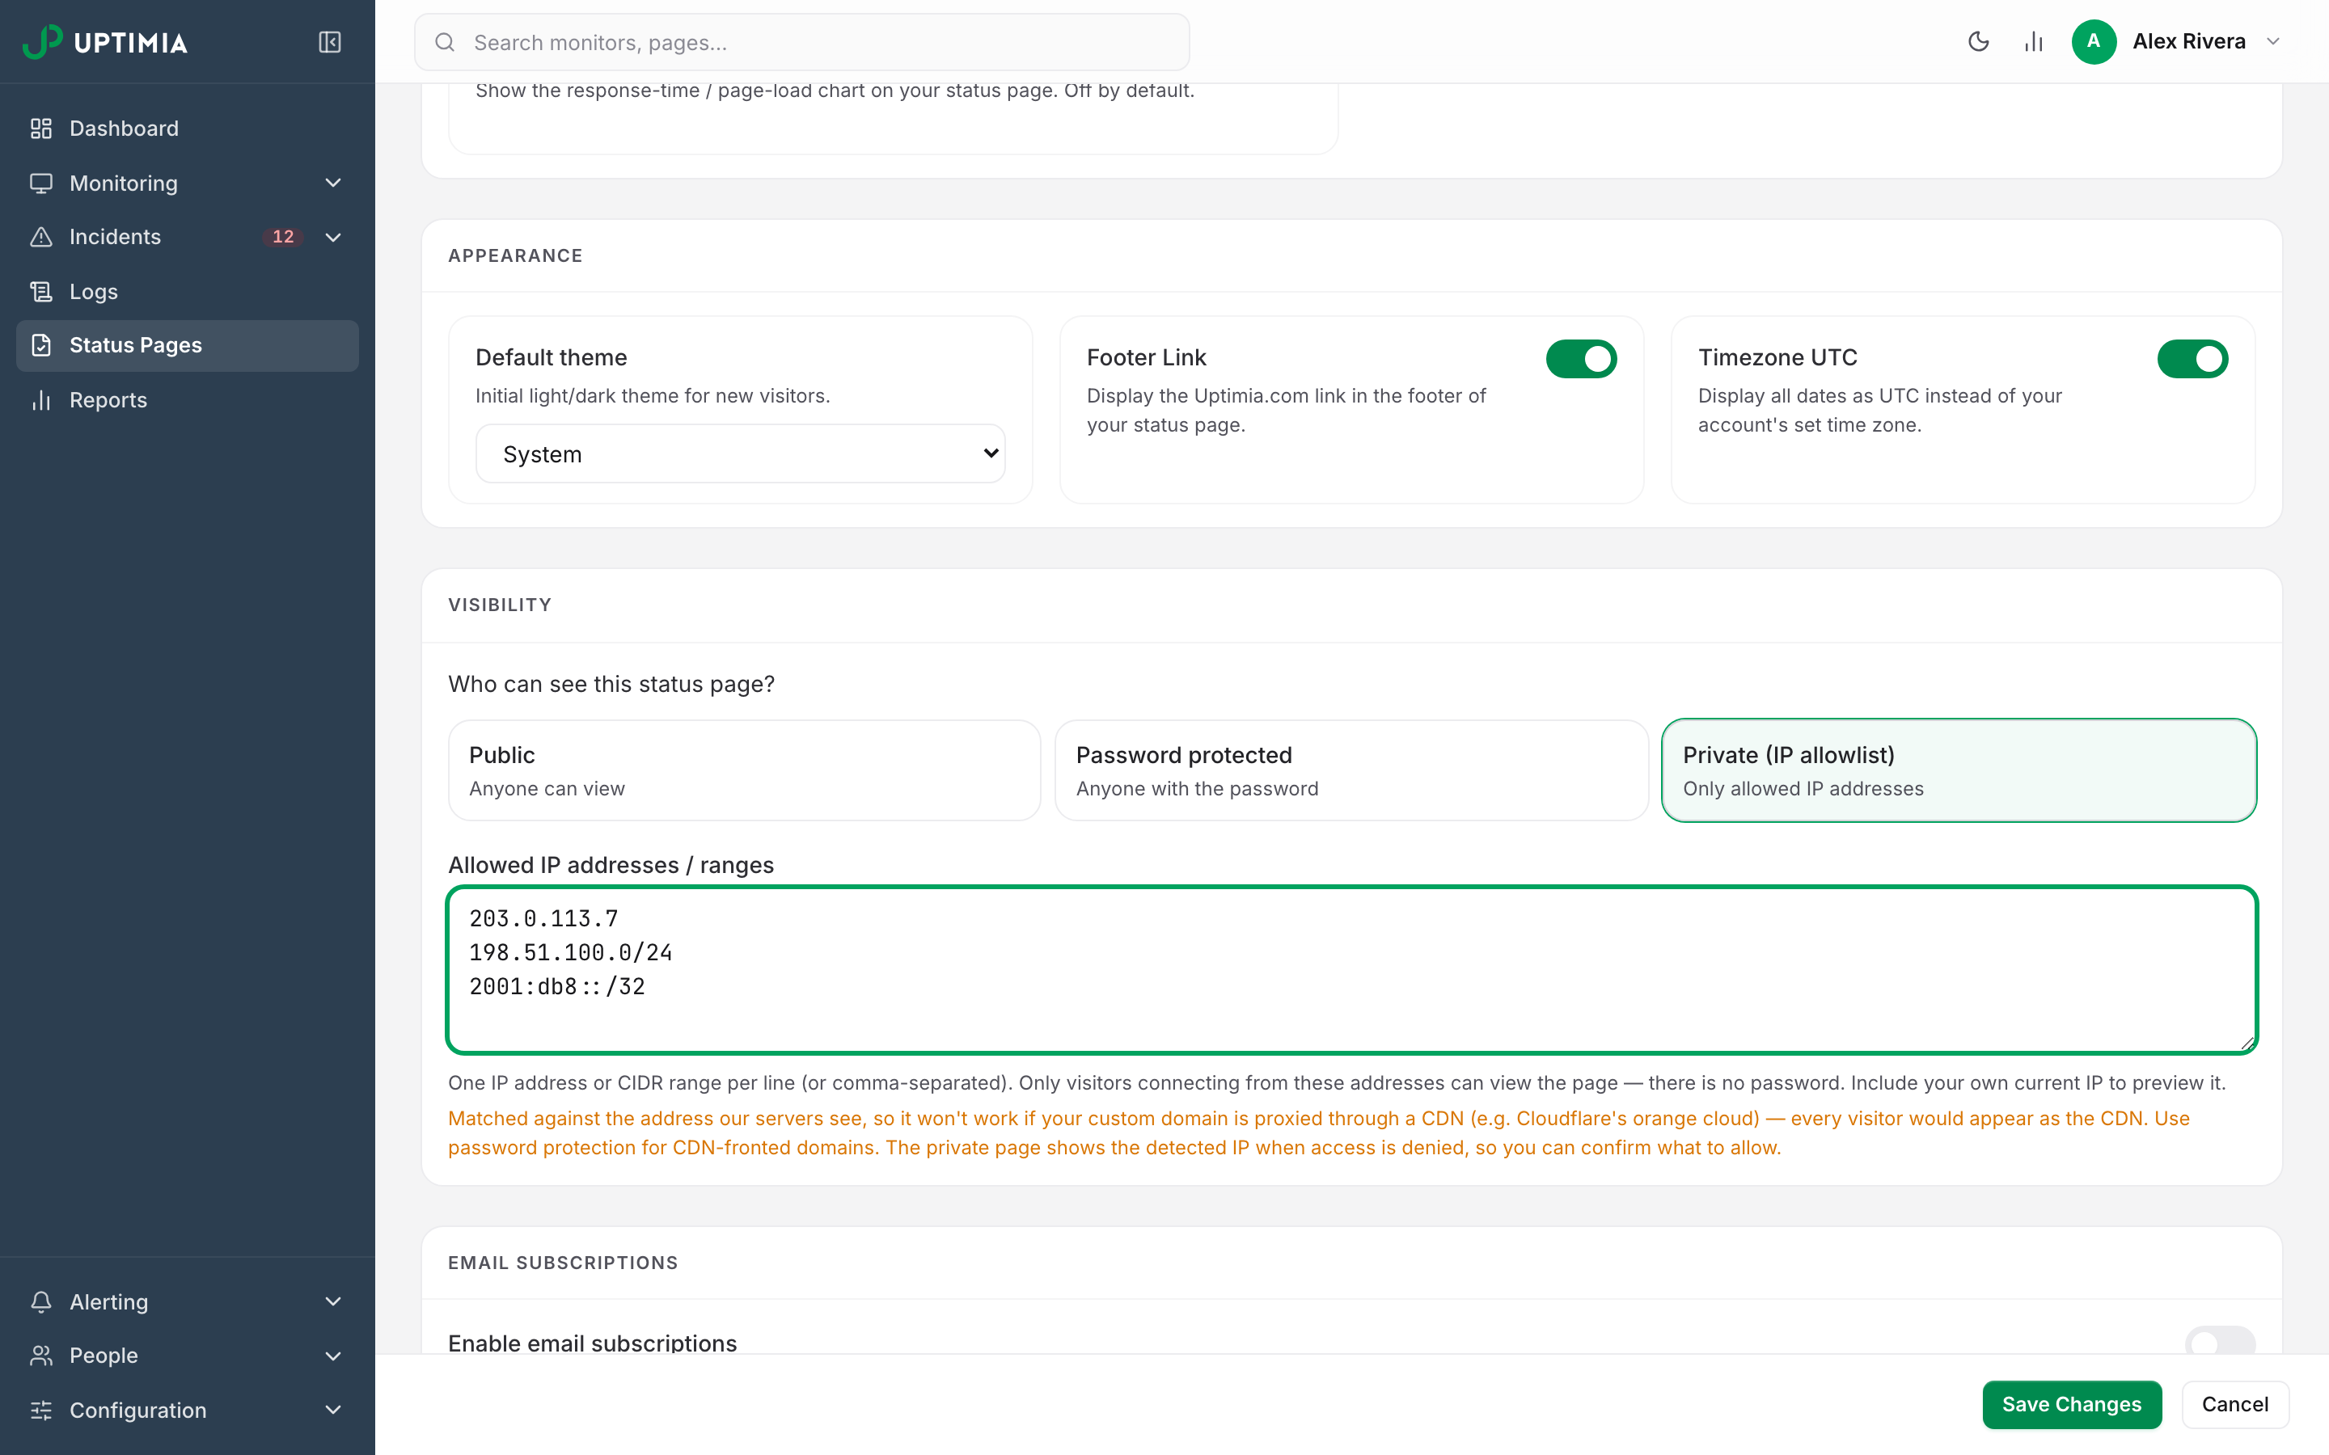Click the Configuration sliders icon
The image size is (2329, 1455).
tap(40, 1411)
